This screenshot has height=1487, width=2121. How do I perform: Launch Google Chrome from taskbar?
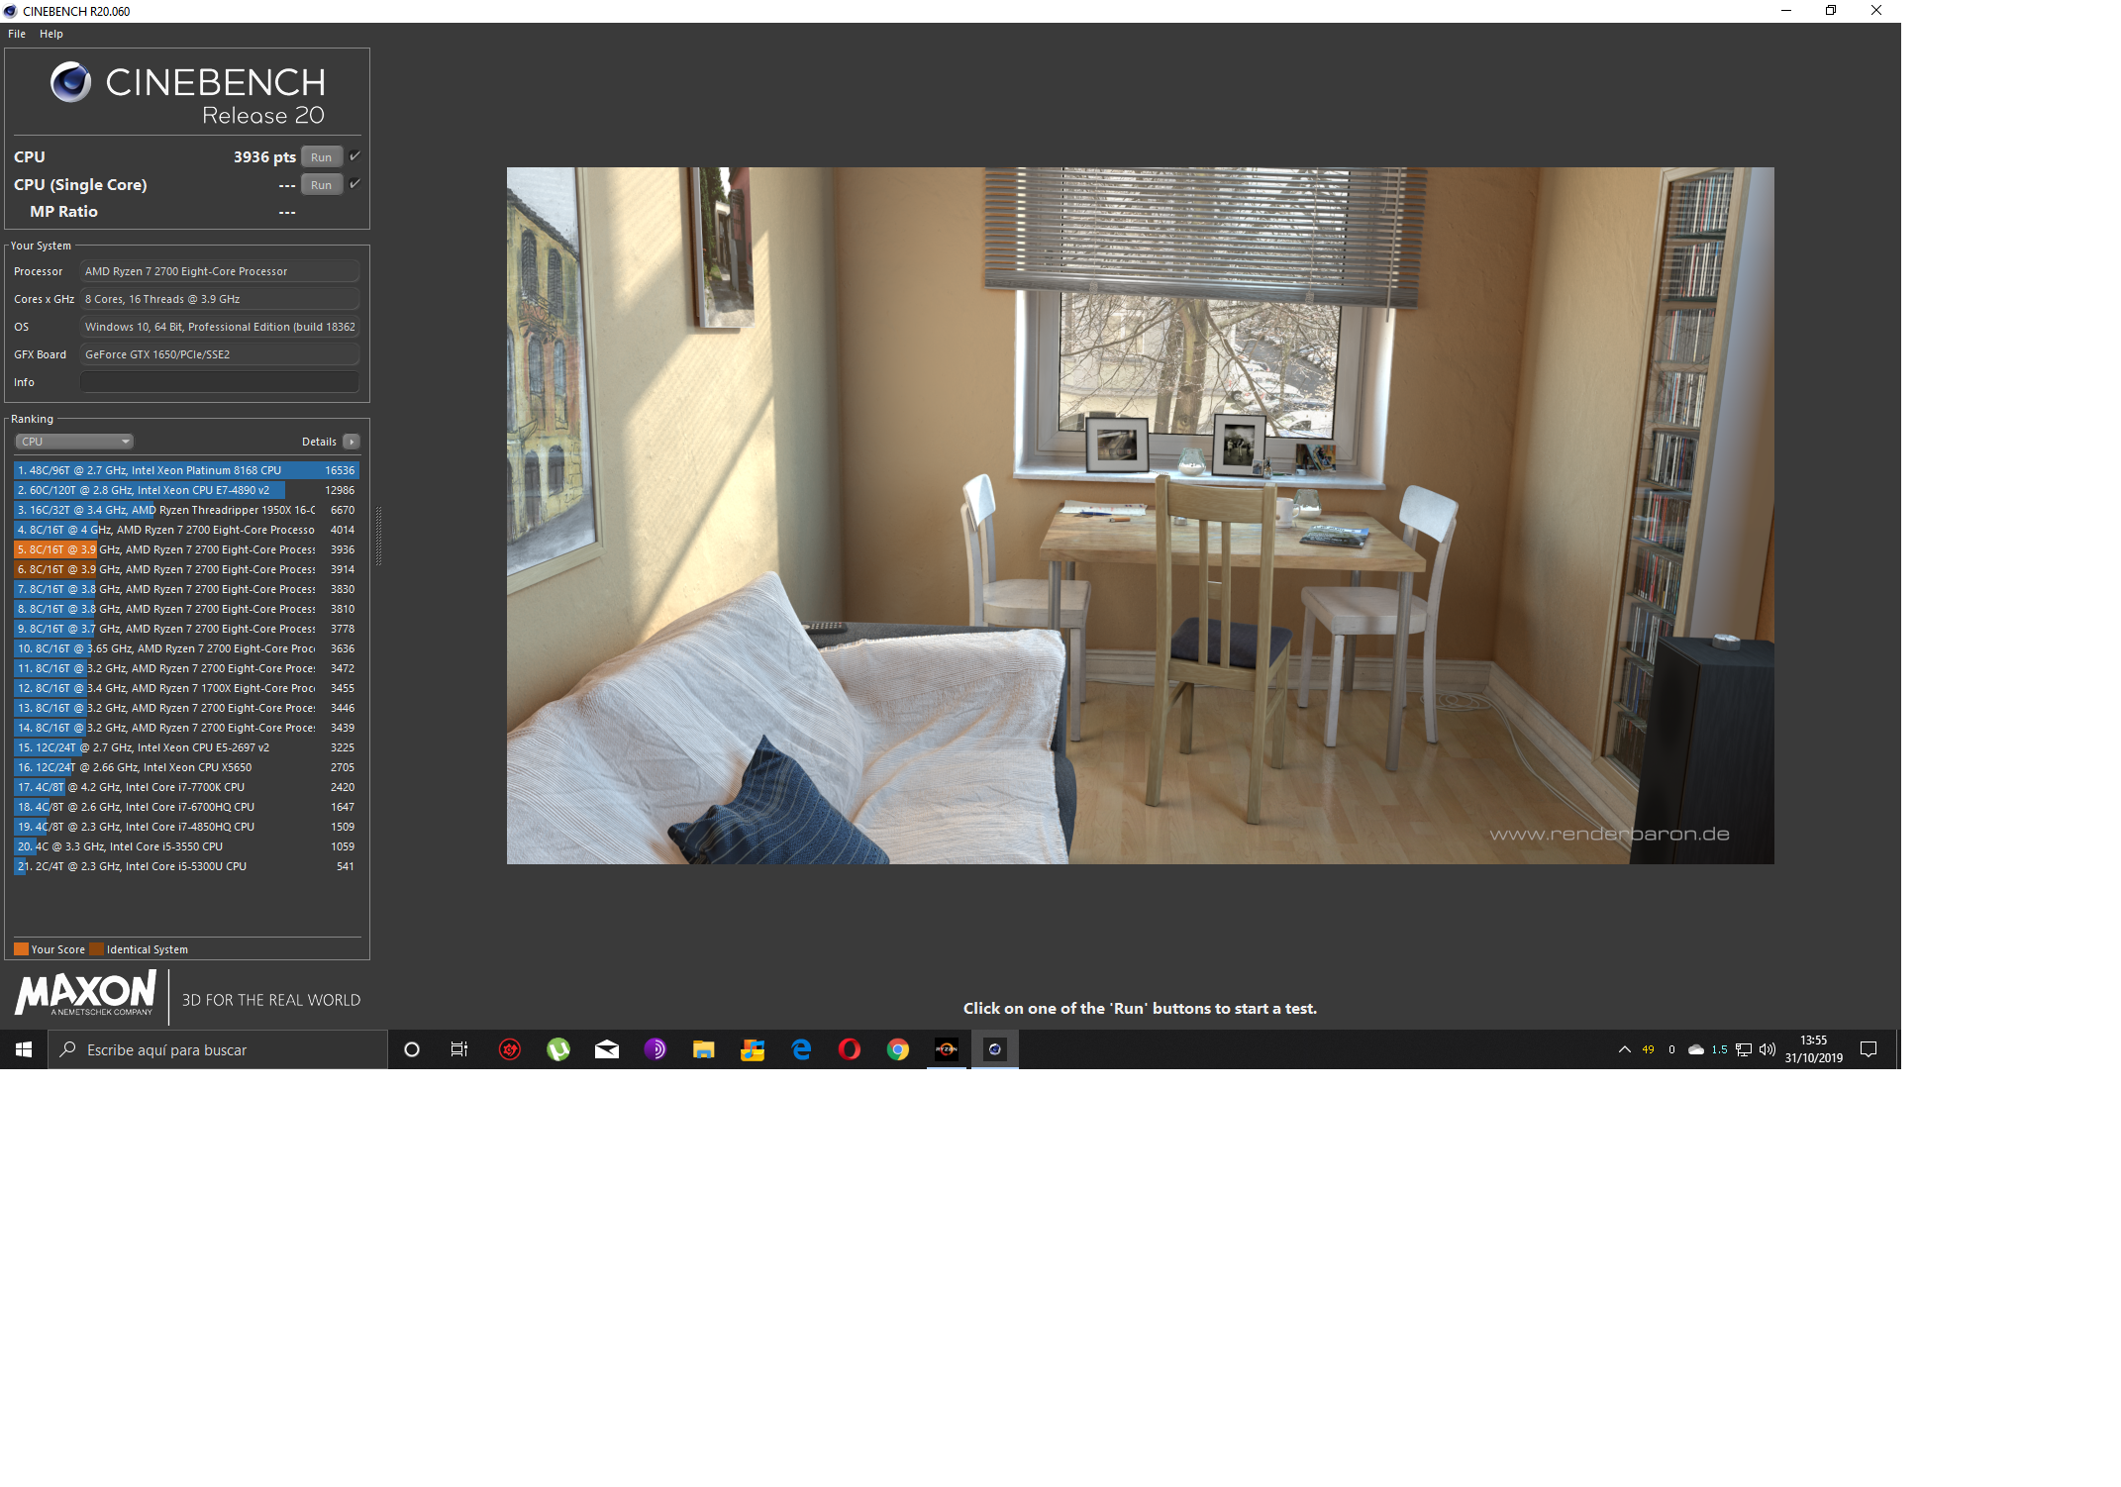coord(898,1049)
